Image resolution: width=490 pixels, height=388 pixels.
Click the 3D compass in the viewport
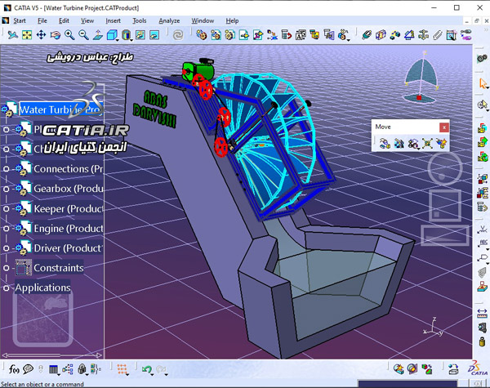click(x=421, y=78)
